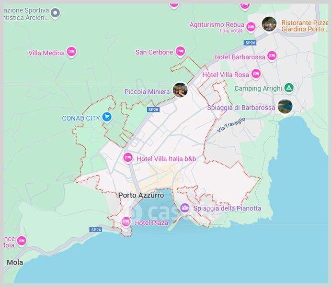The image size is (332, 287).
Task: Open the Piccola Miniera photo thumbnail
Action: [x=180, y=90]
